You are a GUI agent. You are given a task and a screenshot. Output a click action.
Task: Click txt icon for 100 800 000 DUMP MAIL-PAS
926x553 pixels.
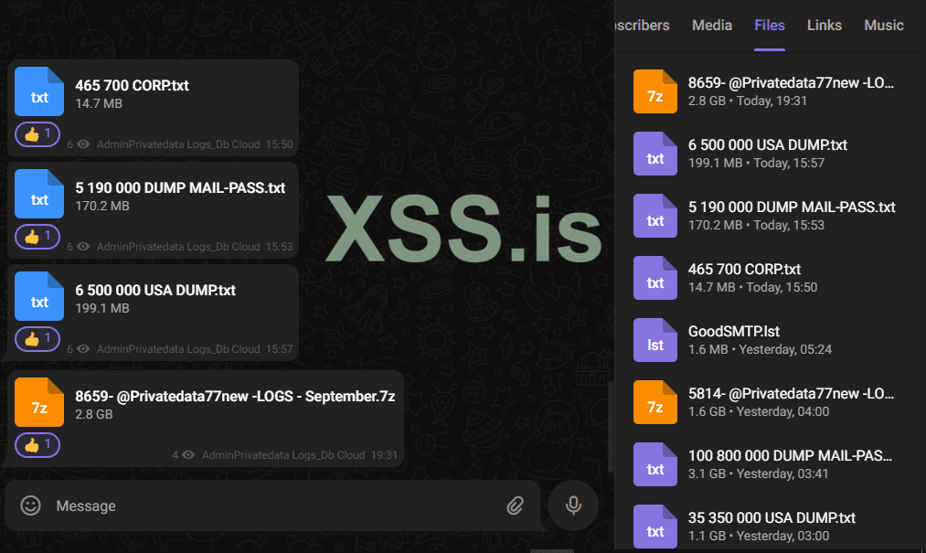pyautogui.click(x=655, y=464)
